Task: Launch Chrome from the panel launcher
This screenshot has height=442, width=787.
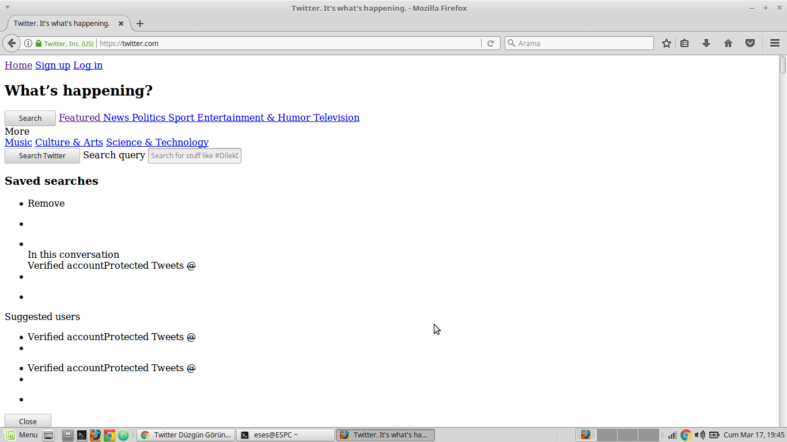Action: 109,435
